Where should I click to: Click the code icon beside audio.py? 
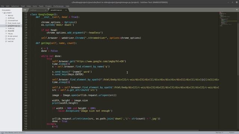tap(6, 18)
